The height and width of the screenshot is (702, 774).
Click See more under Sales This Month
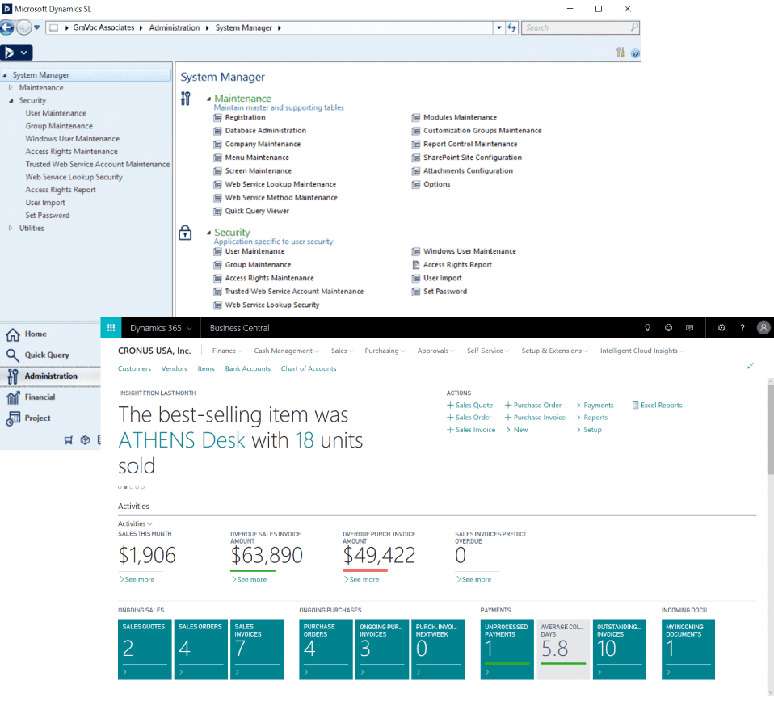coord(137,579)
